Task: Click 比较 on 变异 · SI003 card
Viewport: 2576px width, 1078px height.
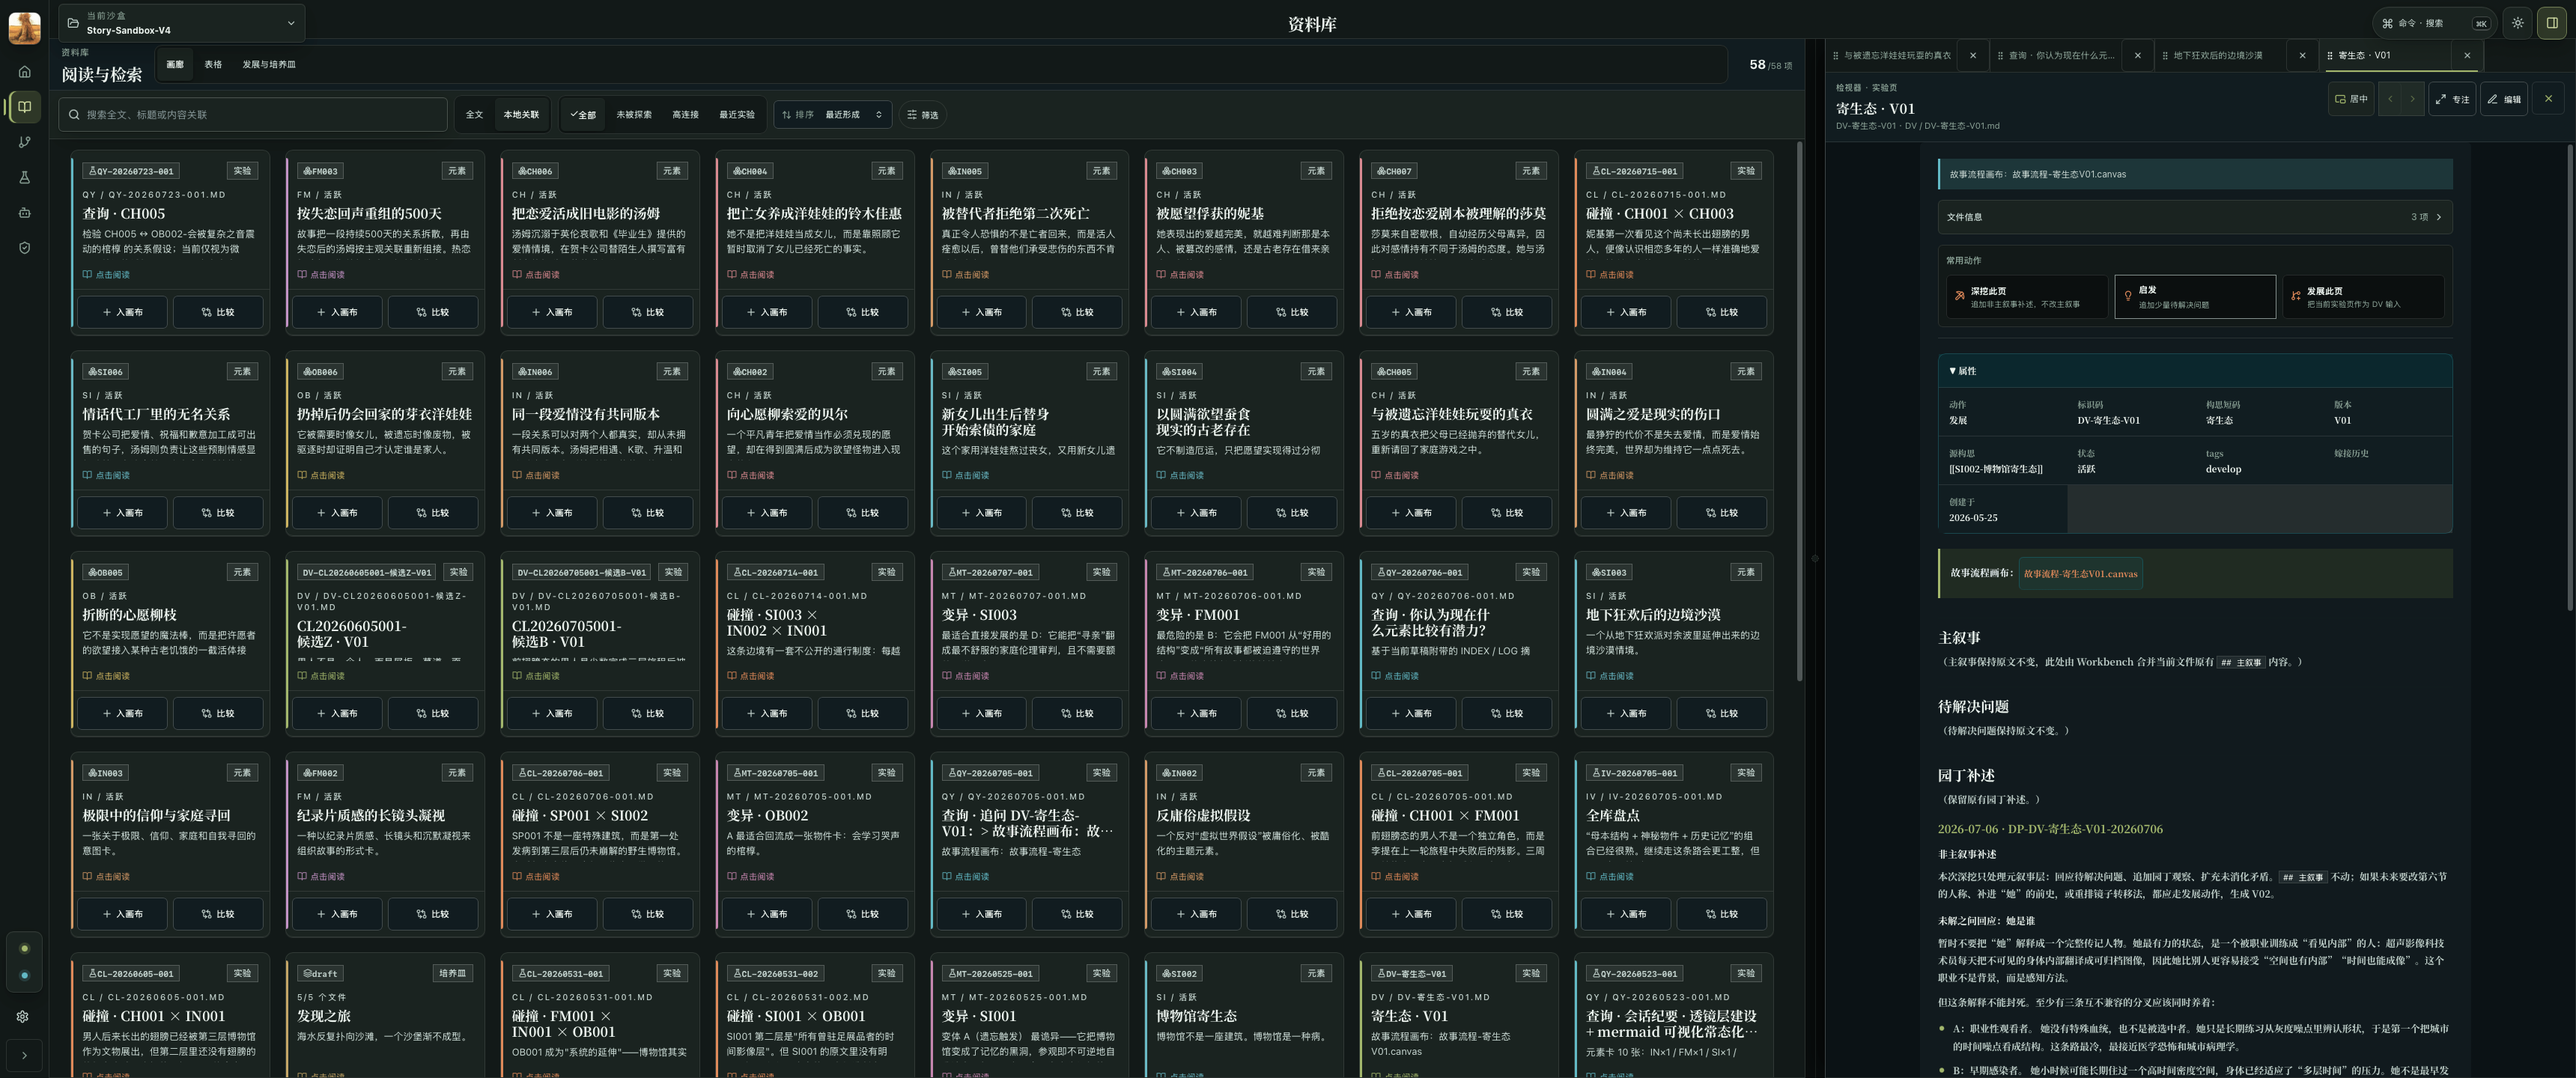Action: [x=1077, y=713]
